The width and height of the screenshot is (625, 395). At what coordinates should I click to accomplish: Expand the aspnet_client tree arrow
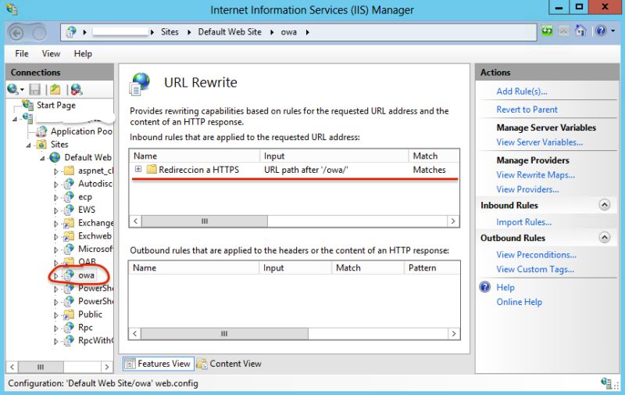tap(55, 171)
